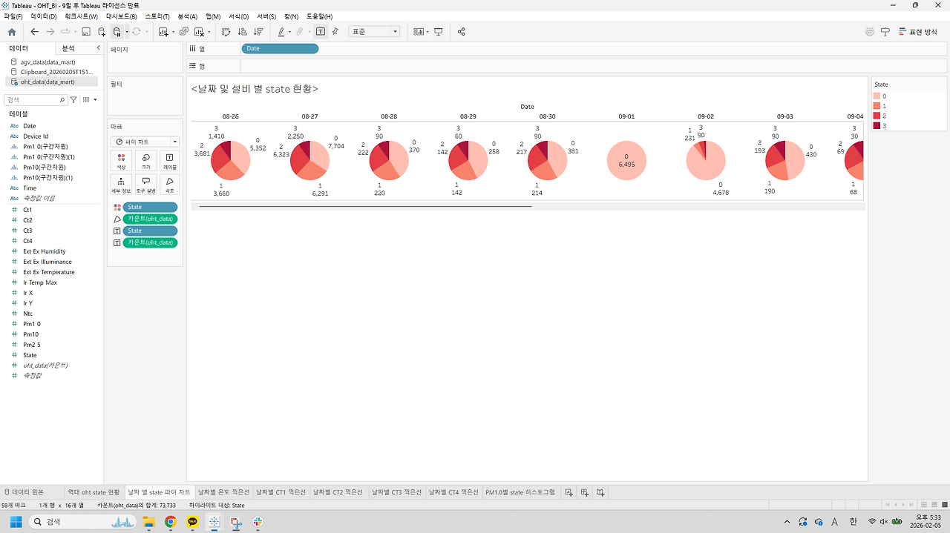Open the 분석(A) menu
Screen dimensions: 950x533
pos(188,16)
